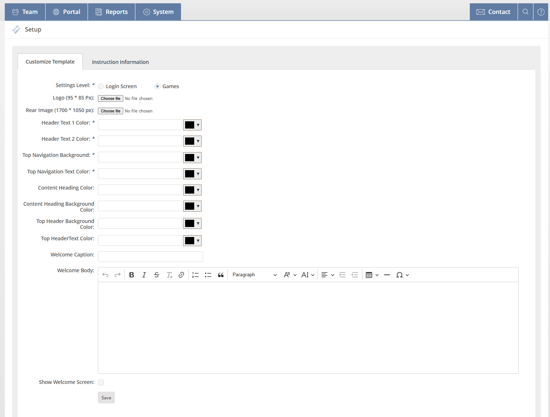Choose file for the Logo upload
The image size is (550, 417).
coord(110,98)
